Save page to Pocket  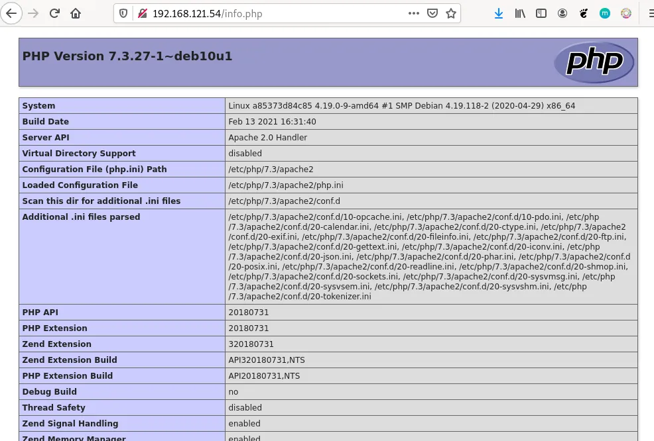click(x=432, y=13)
